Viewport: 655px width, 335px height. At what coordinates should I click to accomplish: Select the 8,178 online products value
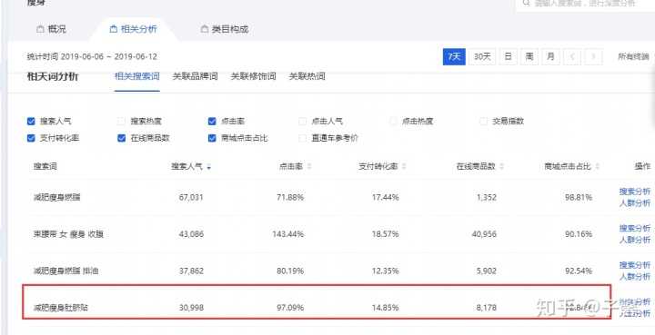pos(487,309)
